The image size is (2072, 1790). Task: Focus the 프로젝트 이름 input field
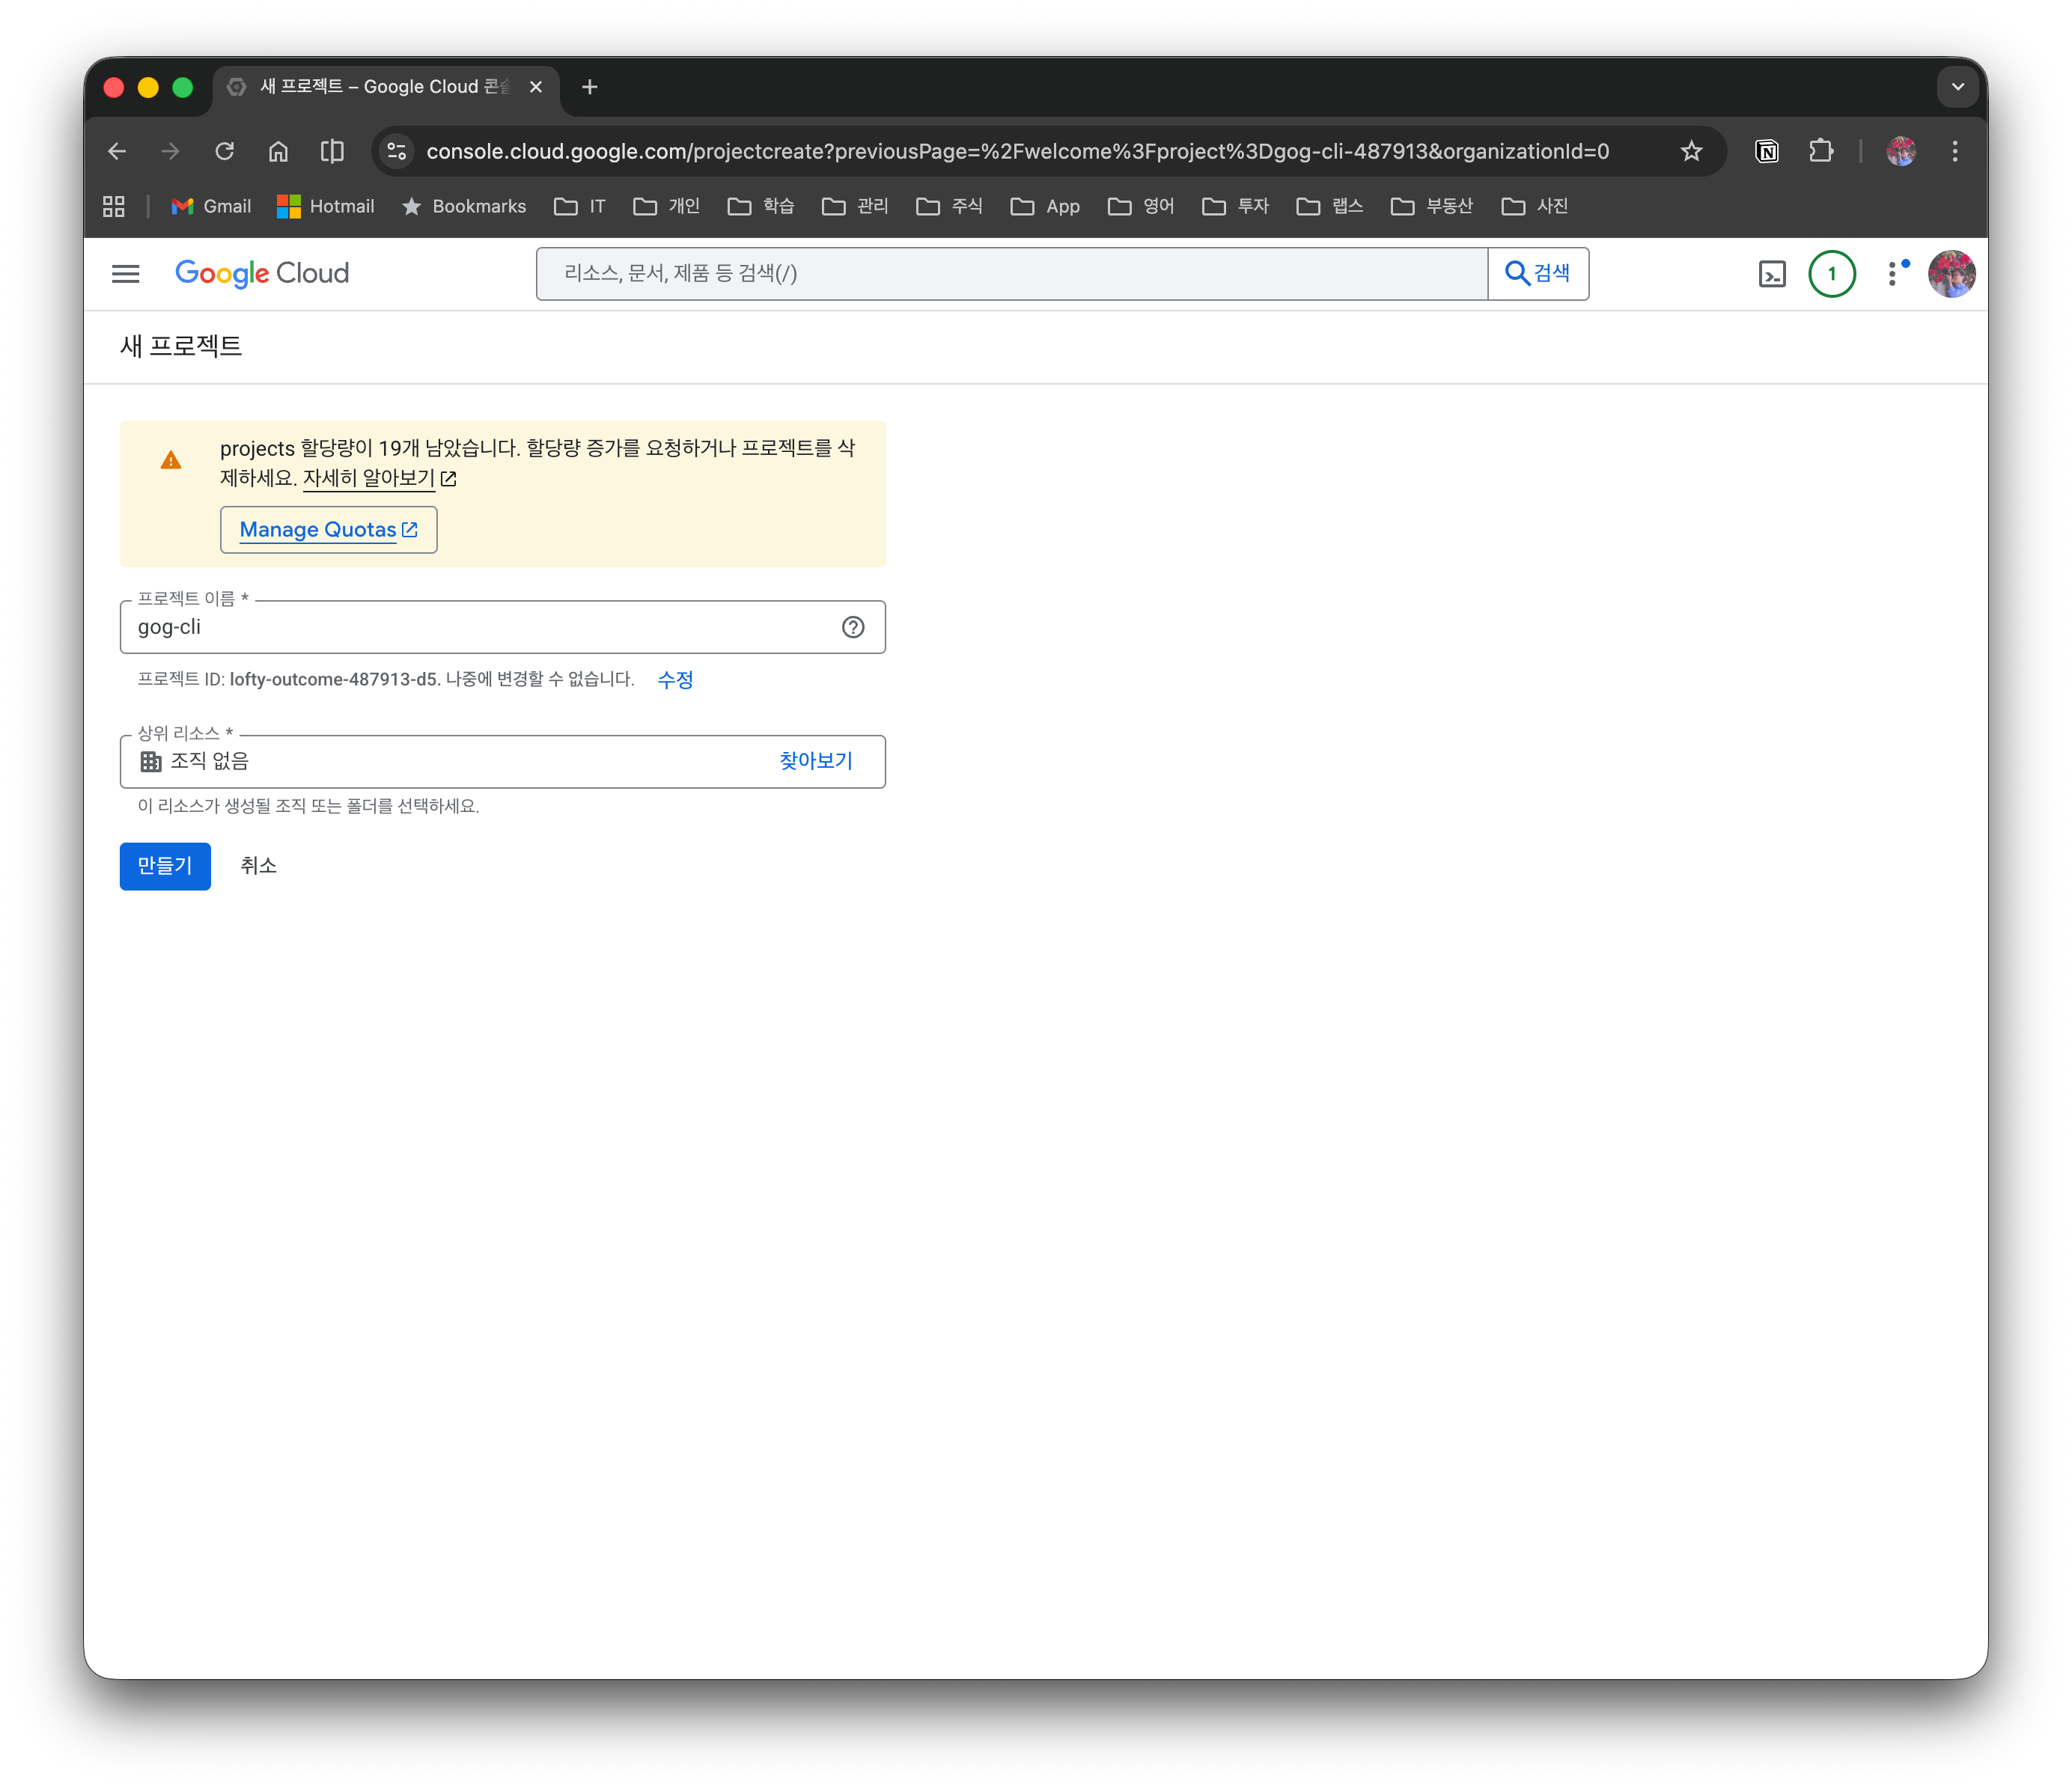(x=480, y=628)
